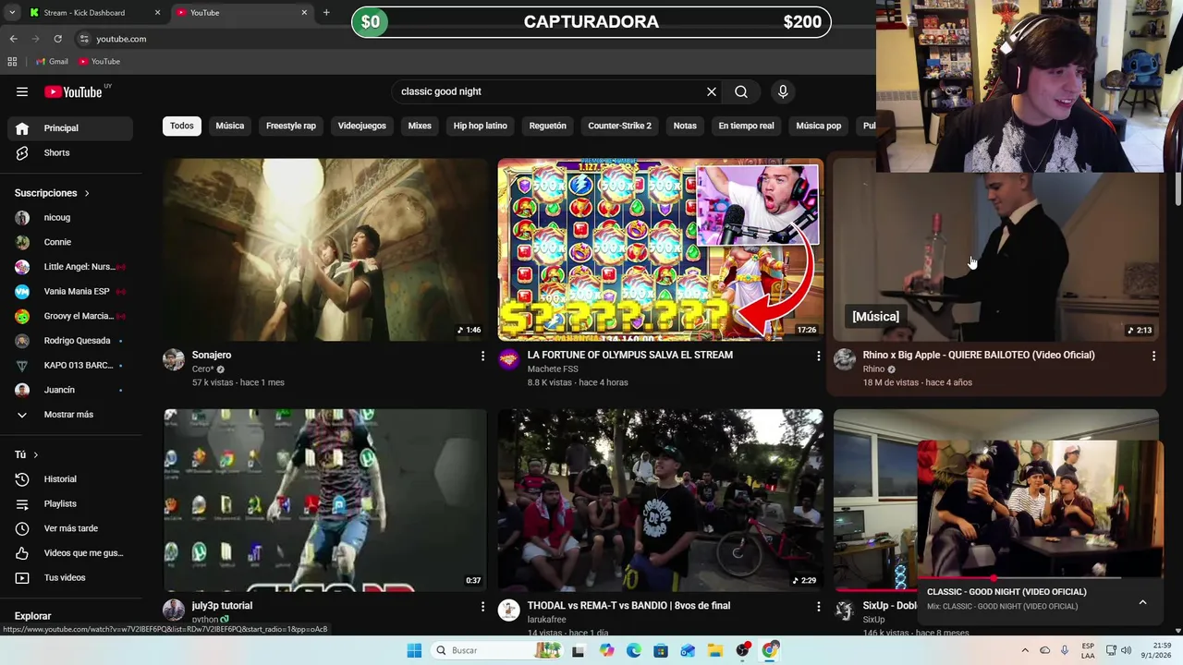The width and height of the screenshot is (1183, 665).
Task: Open Principal home in sidebar
Action: coord(70,128)
